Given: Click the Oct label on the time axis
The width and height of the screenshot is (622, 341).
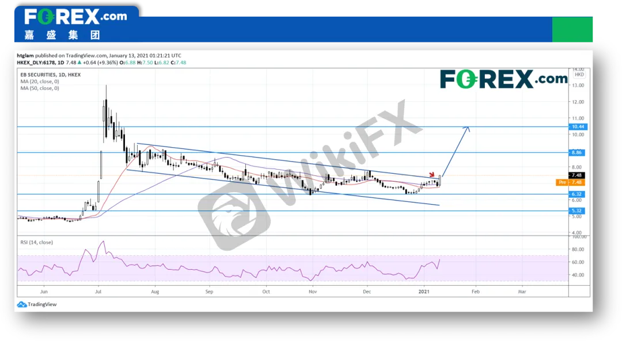Looking at the screenshot, I should (266, 292).
